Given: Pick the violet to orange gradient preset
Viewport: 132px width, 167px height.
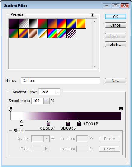Looking at the screenshot, I should coord(52,24).
